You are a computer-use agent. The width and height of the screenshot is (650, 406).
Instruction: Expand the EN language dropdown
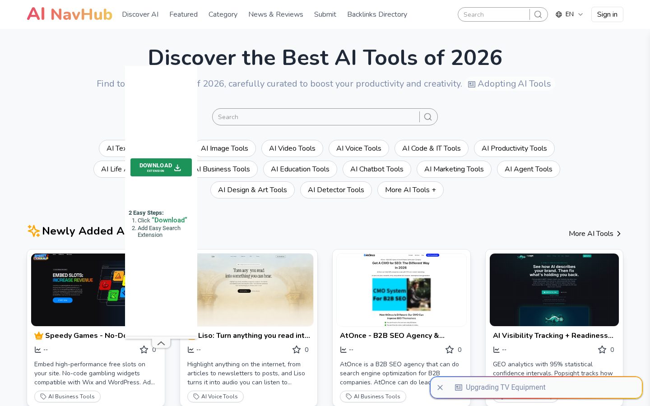[570, 14]
